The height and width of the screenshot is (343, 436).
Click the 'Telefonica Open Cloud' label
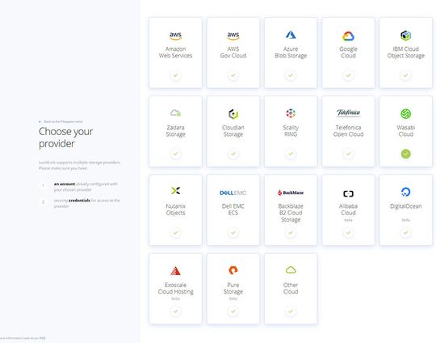(348, 131)
